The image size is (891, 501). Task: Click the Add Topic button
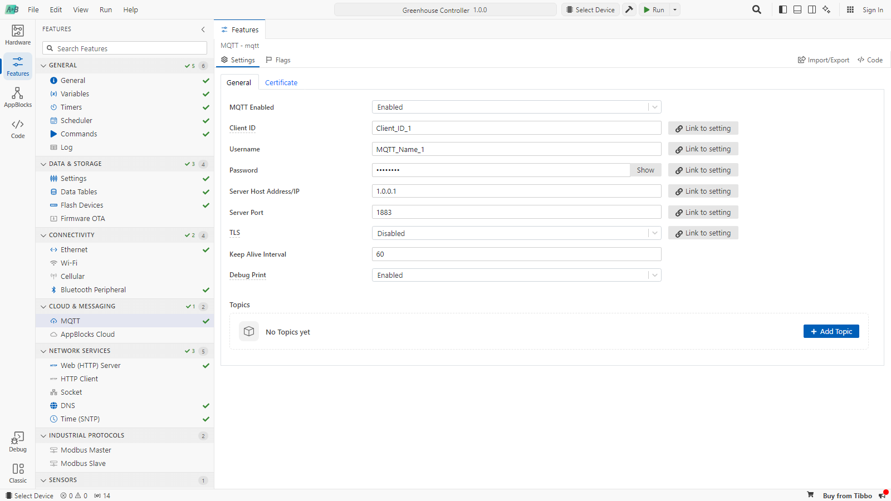pos(831,331)
